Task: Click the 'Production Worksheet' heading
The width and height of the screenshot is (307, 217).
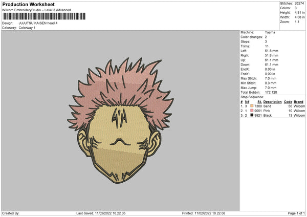Action: pyautogui.click(x=29, y=4)
